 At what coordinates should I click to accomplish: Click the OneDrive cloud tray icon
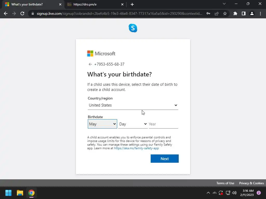[x=215, y=193]
